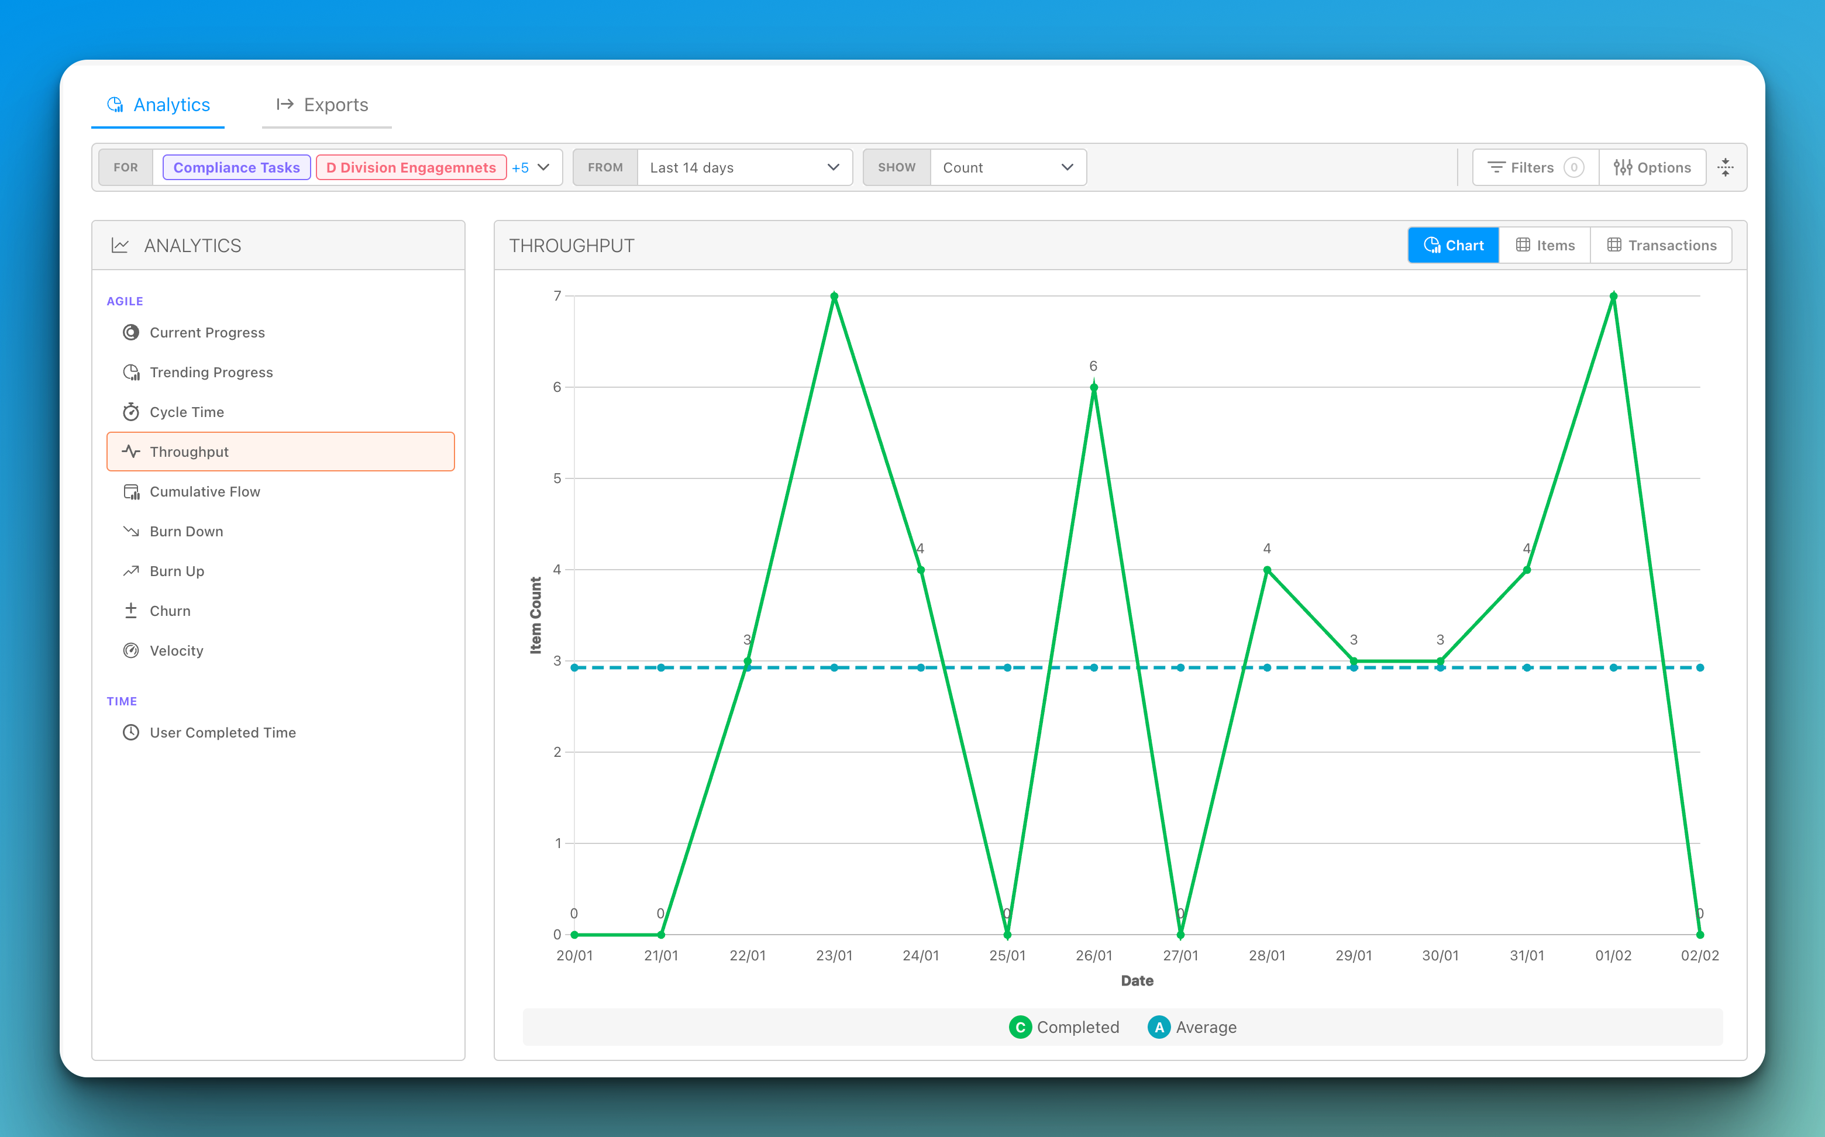Open the Transactions view tab

[x=1661, y=245]
